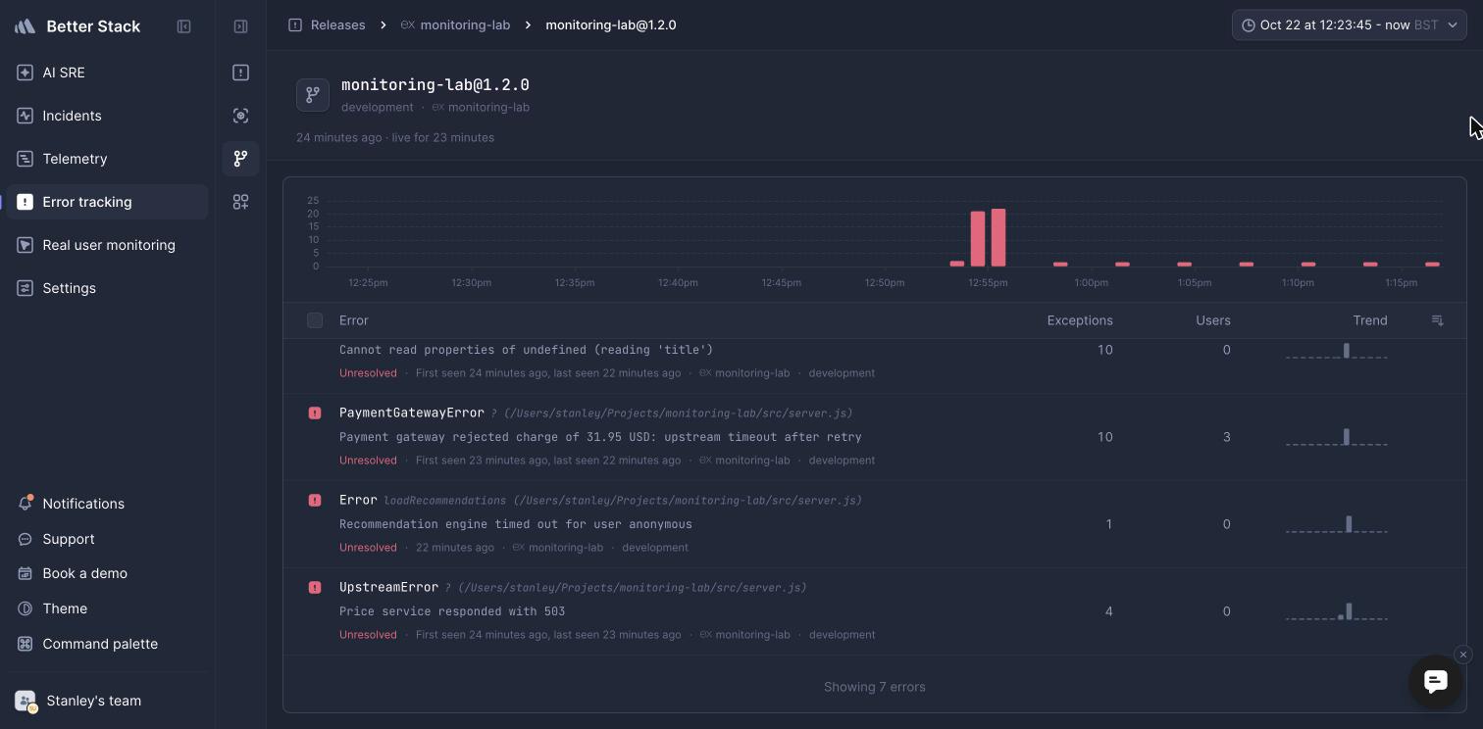Select the loadRecommendations Error alert icon

point(315,501)
